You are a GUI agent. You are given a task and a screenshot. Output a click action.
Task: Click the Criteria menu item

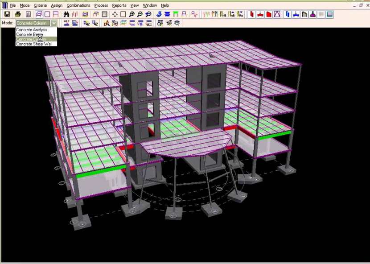coord(40,5)
